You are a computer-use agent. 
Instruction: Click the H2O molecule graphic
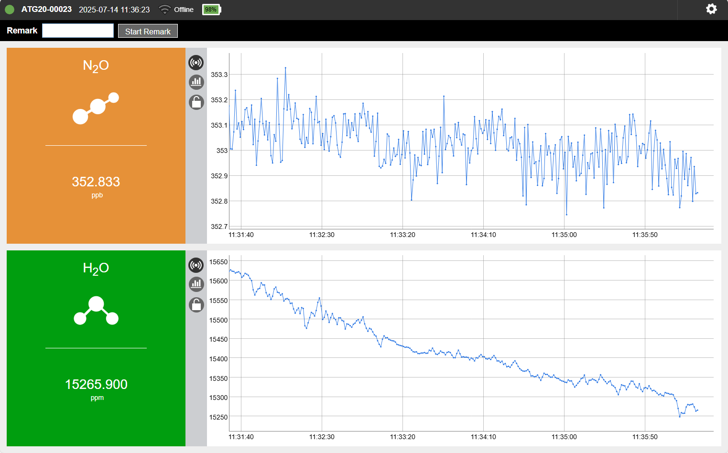click(96, 311)
